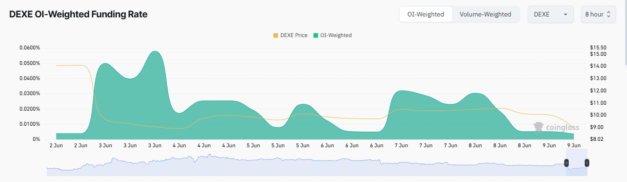Switch to the OI-Weighted tab

point(426,14)
